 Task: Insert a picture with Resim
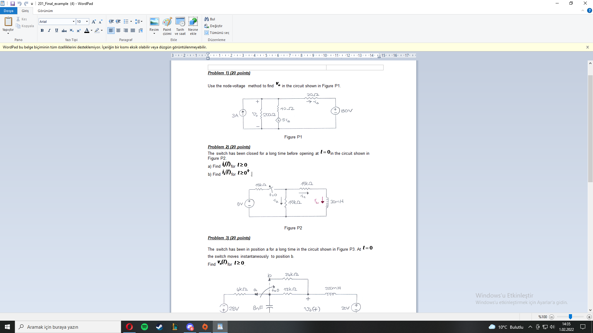click(154, 22)
